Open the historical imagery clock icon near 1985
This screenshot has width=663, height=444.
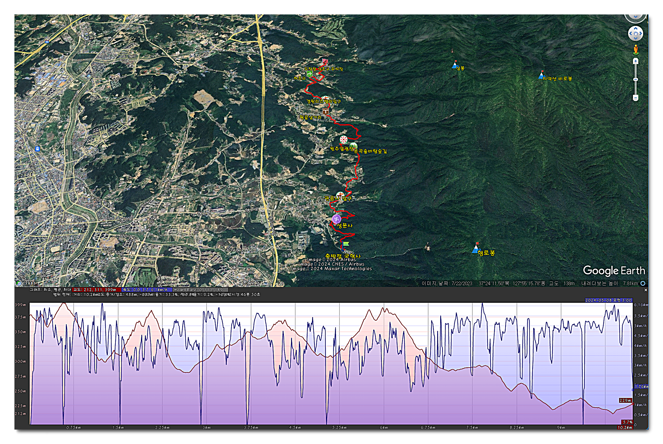[x=19, y=283]
